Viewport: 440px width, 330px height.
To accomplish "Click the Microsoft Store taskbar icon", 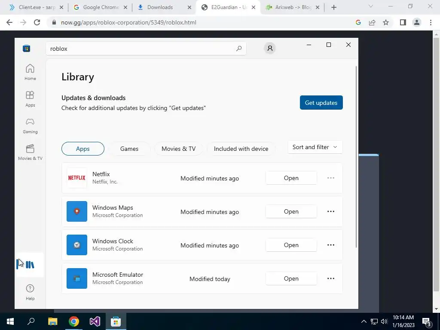I will click(116, 321).
